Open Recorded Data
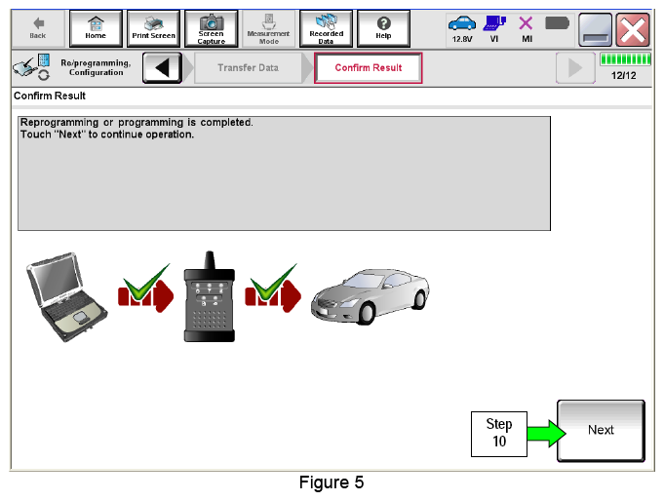Screen dimensions: 664x501 326,27
